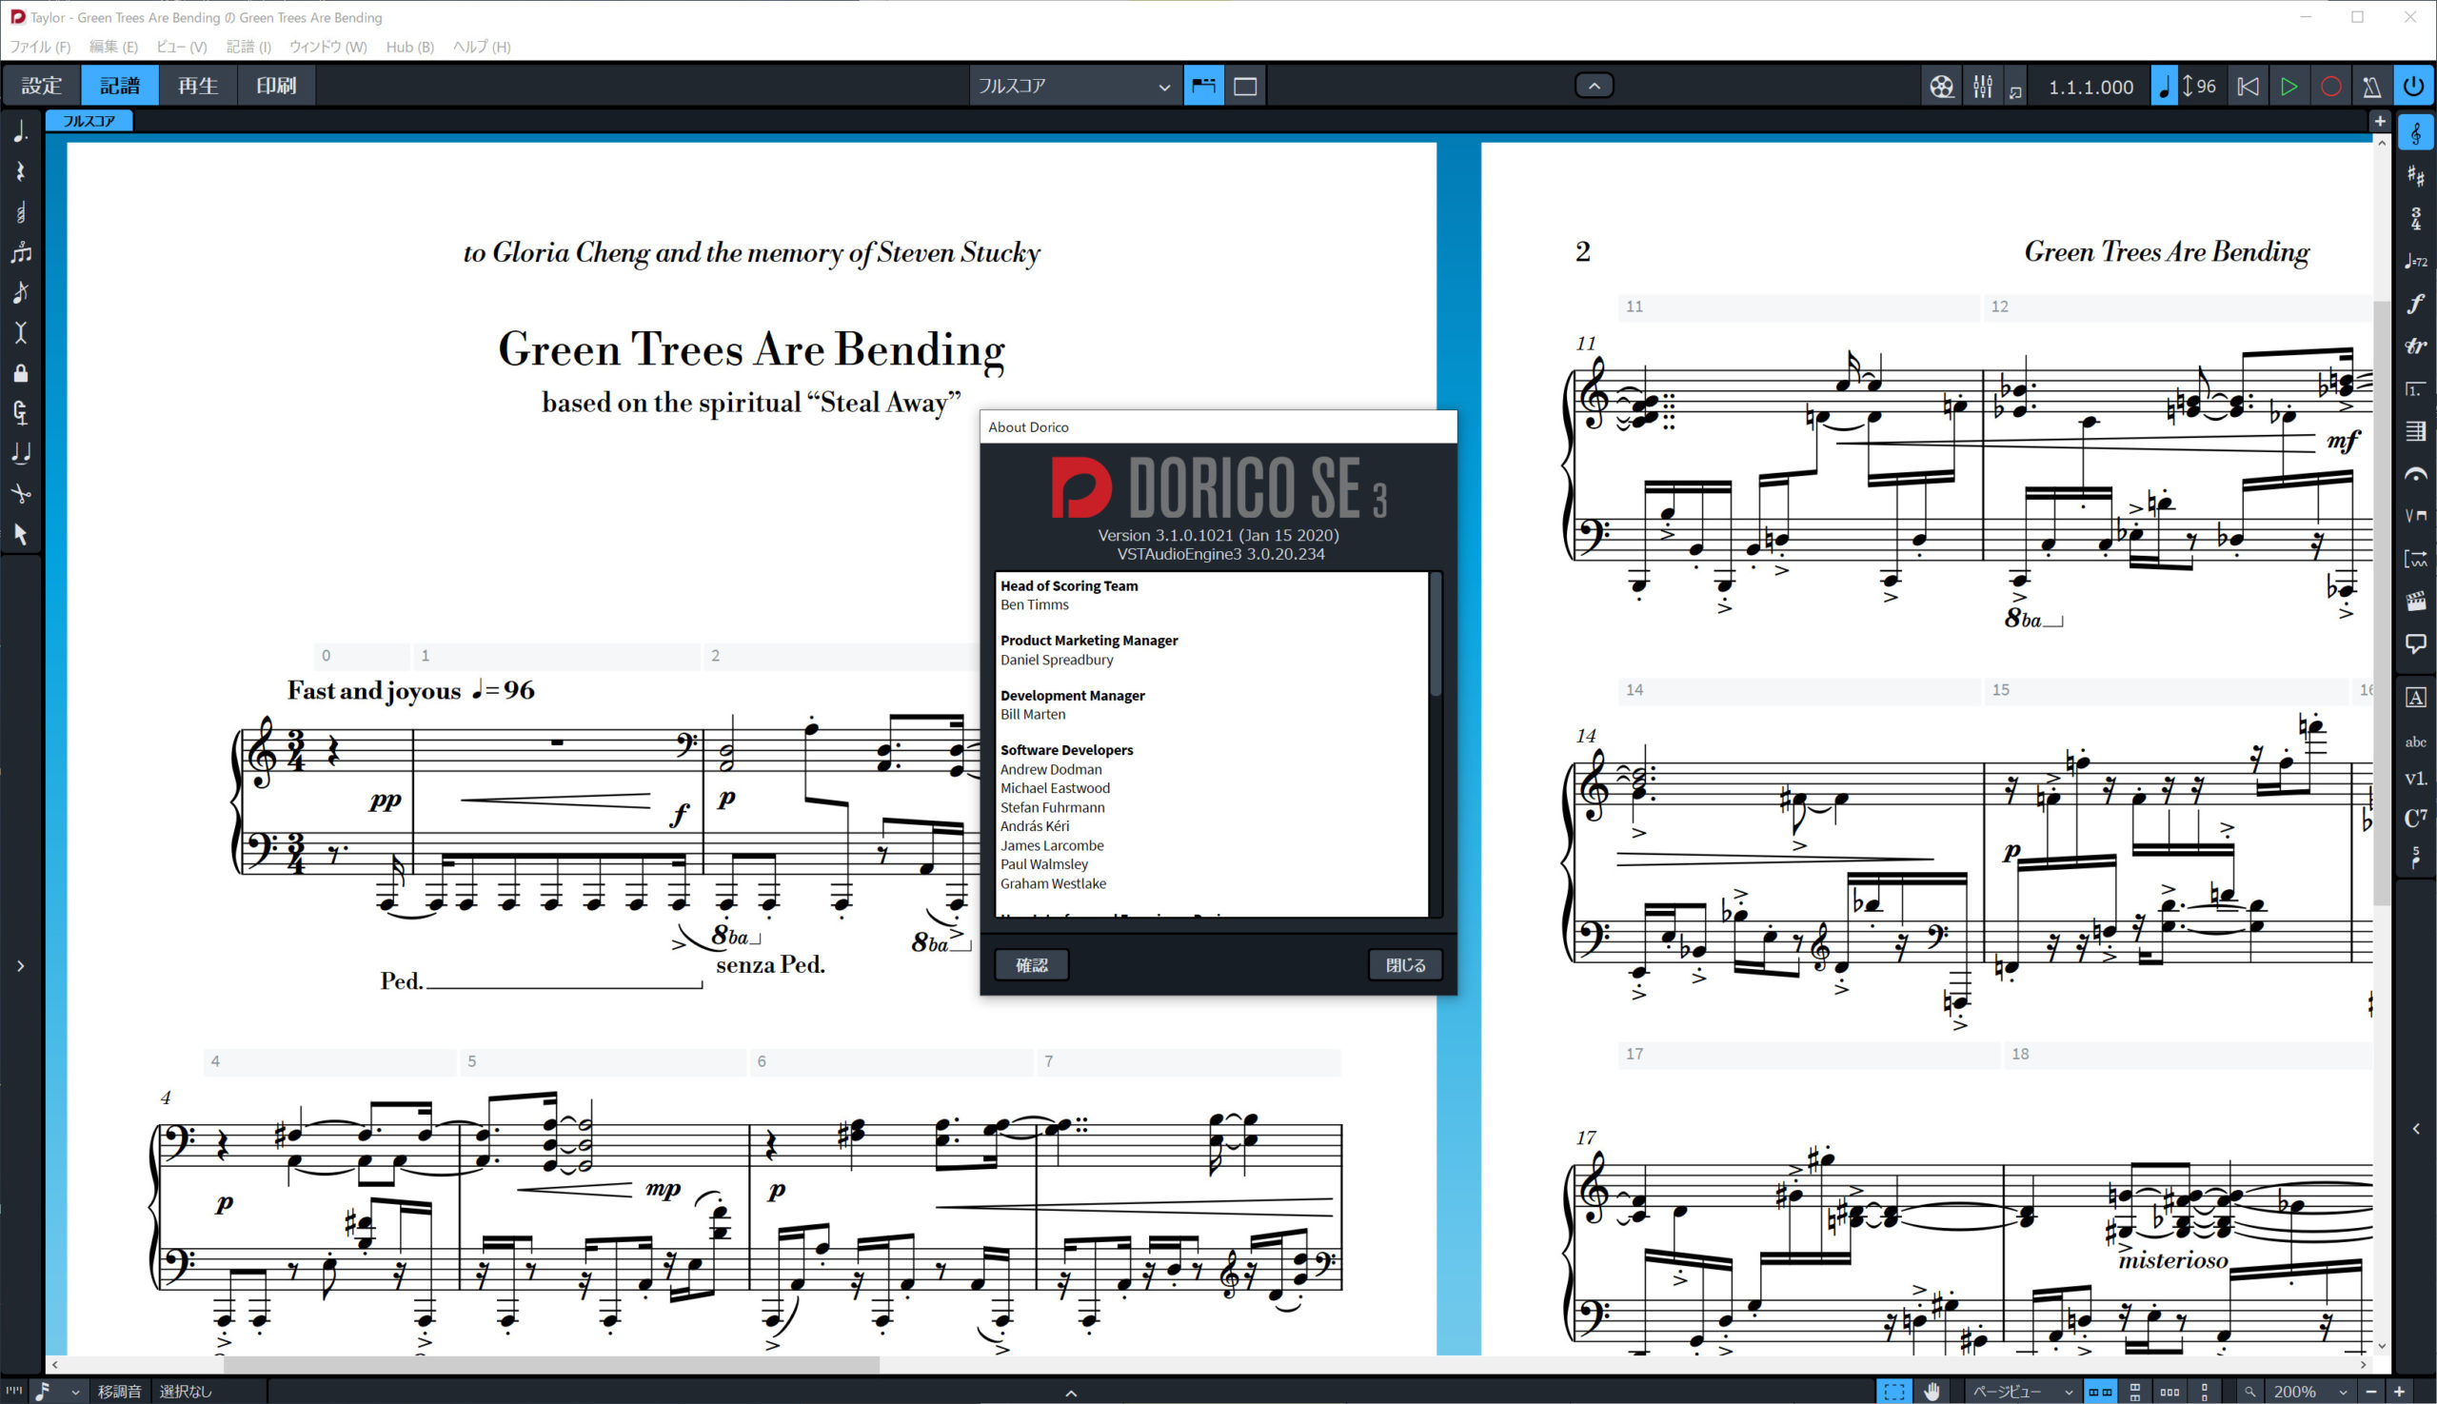Viewport: 2437px width, 1404px height.
Task: Collapse the top toolbar with up chevron
Action: (1595, 86)
